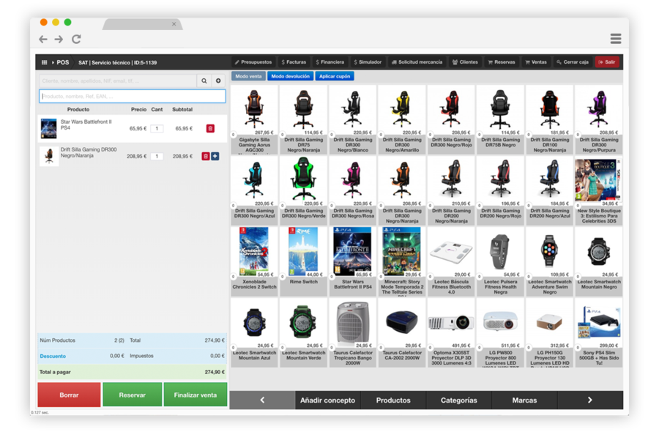The height and width of the screenshot is (440, 659).
Task: Add Taurus Calefactor Tropicano Bango 2000W
Action: 353,332
